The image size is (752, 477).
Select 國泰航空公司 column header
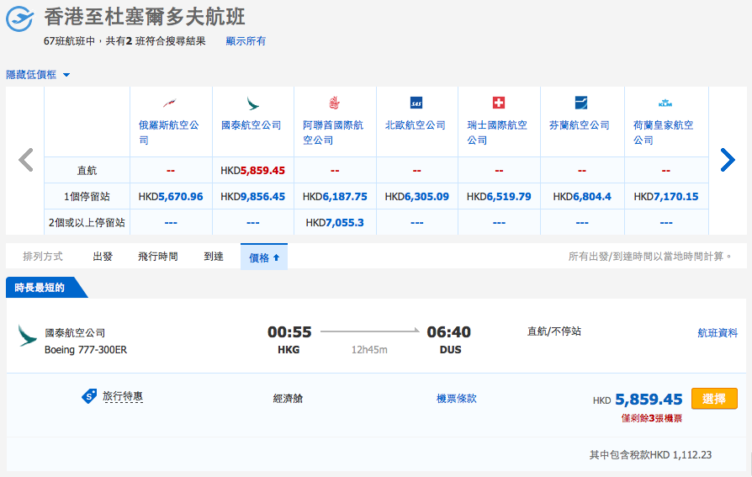click(x=251, y=125)
